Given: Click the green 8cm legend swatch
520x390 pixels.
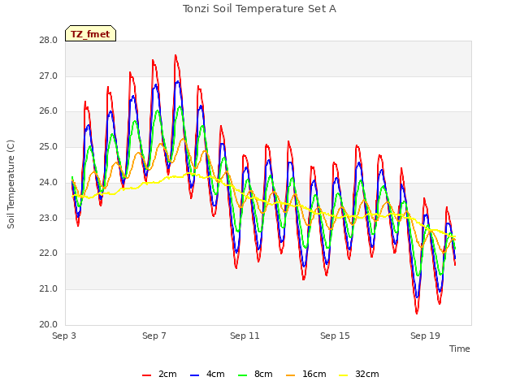Looking at the screenshot, I should (x=243, y=375).
